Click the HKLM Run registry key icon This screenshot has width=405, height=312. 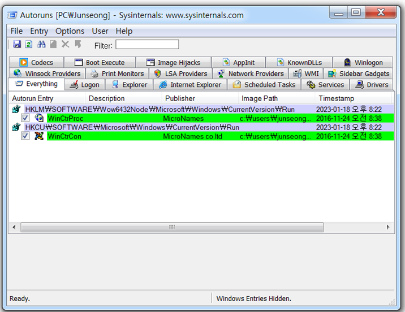point(16,109)
